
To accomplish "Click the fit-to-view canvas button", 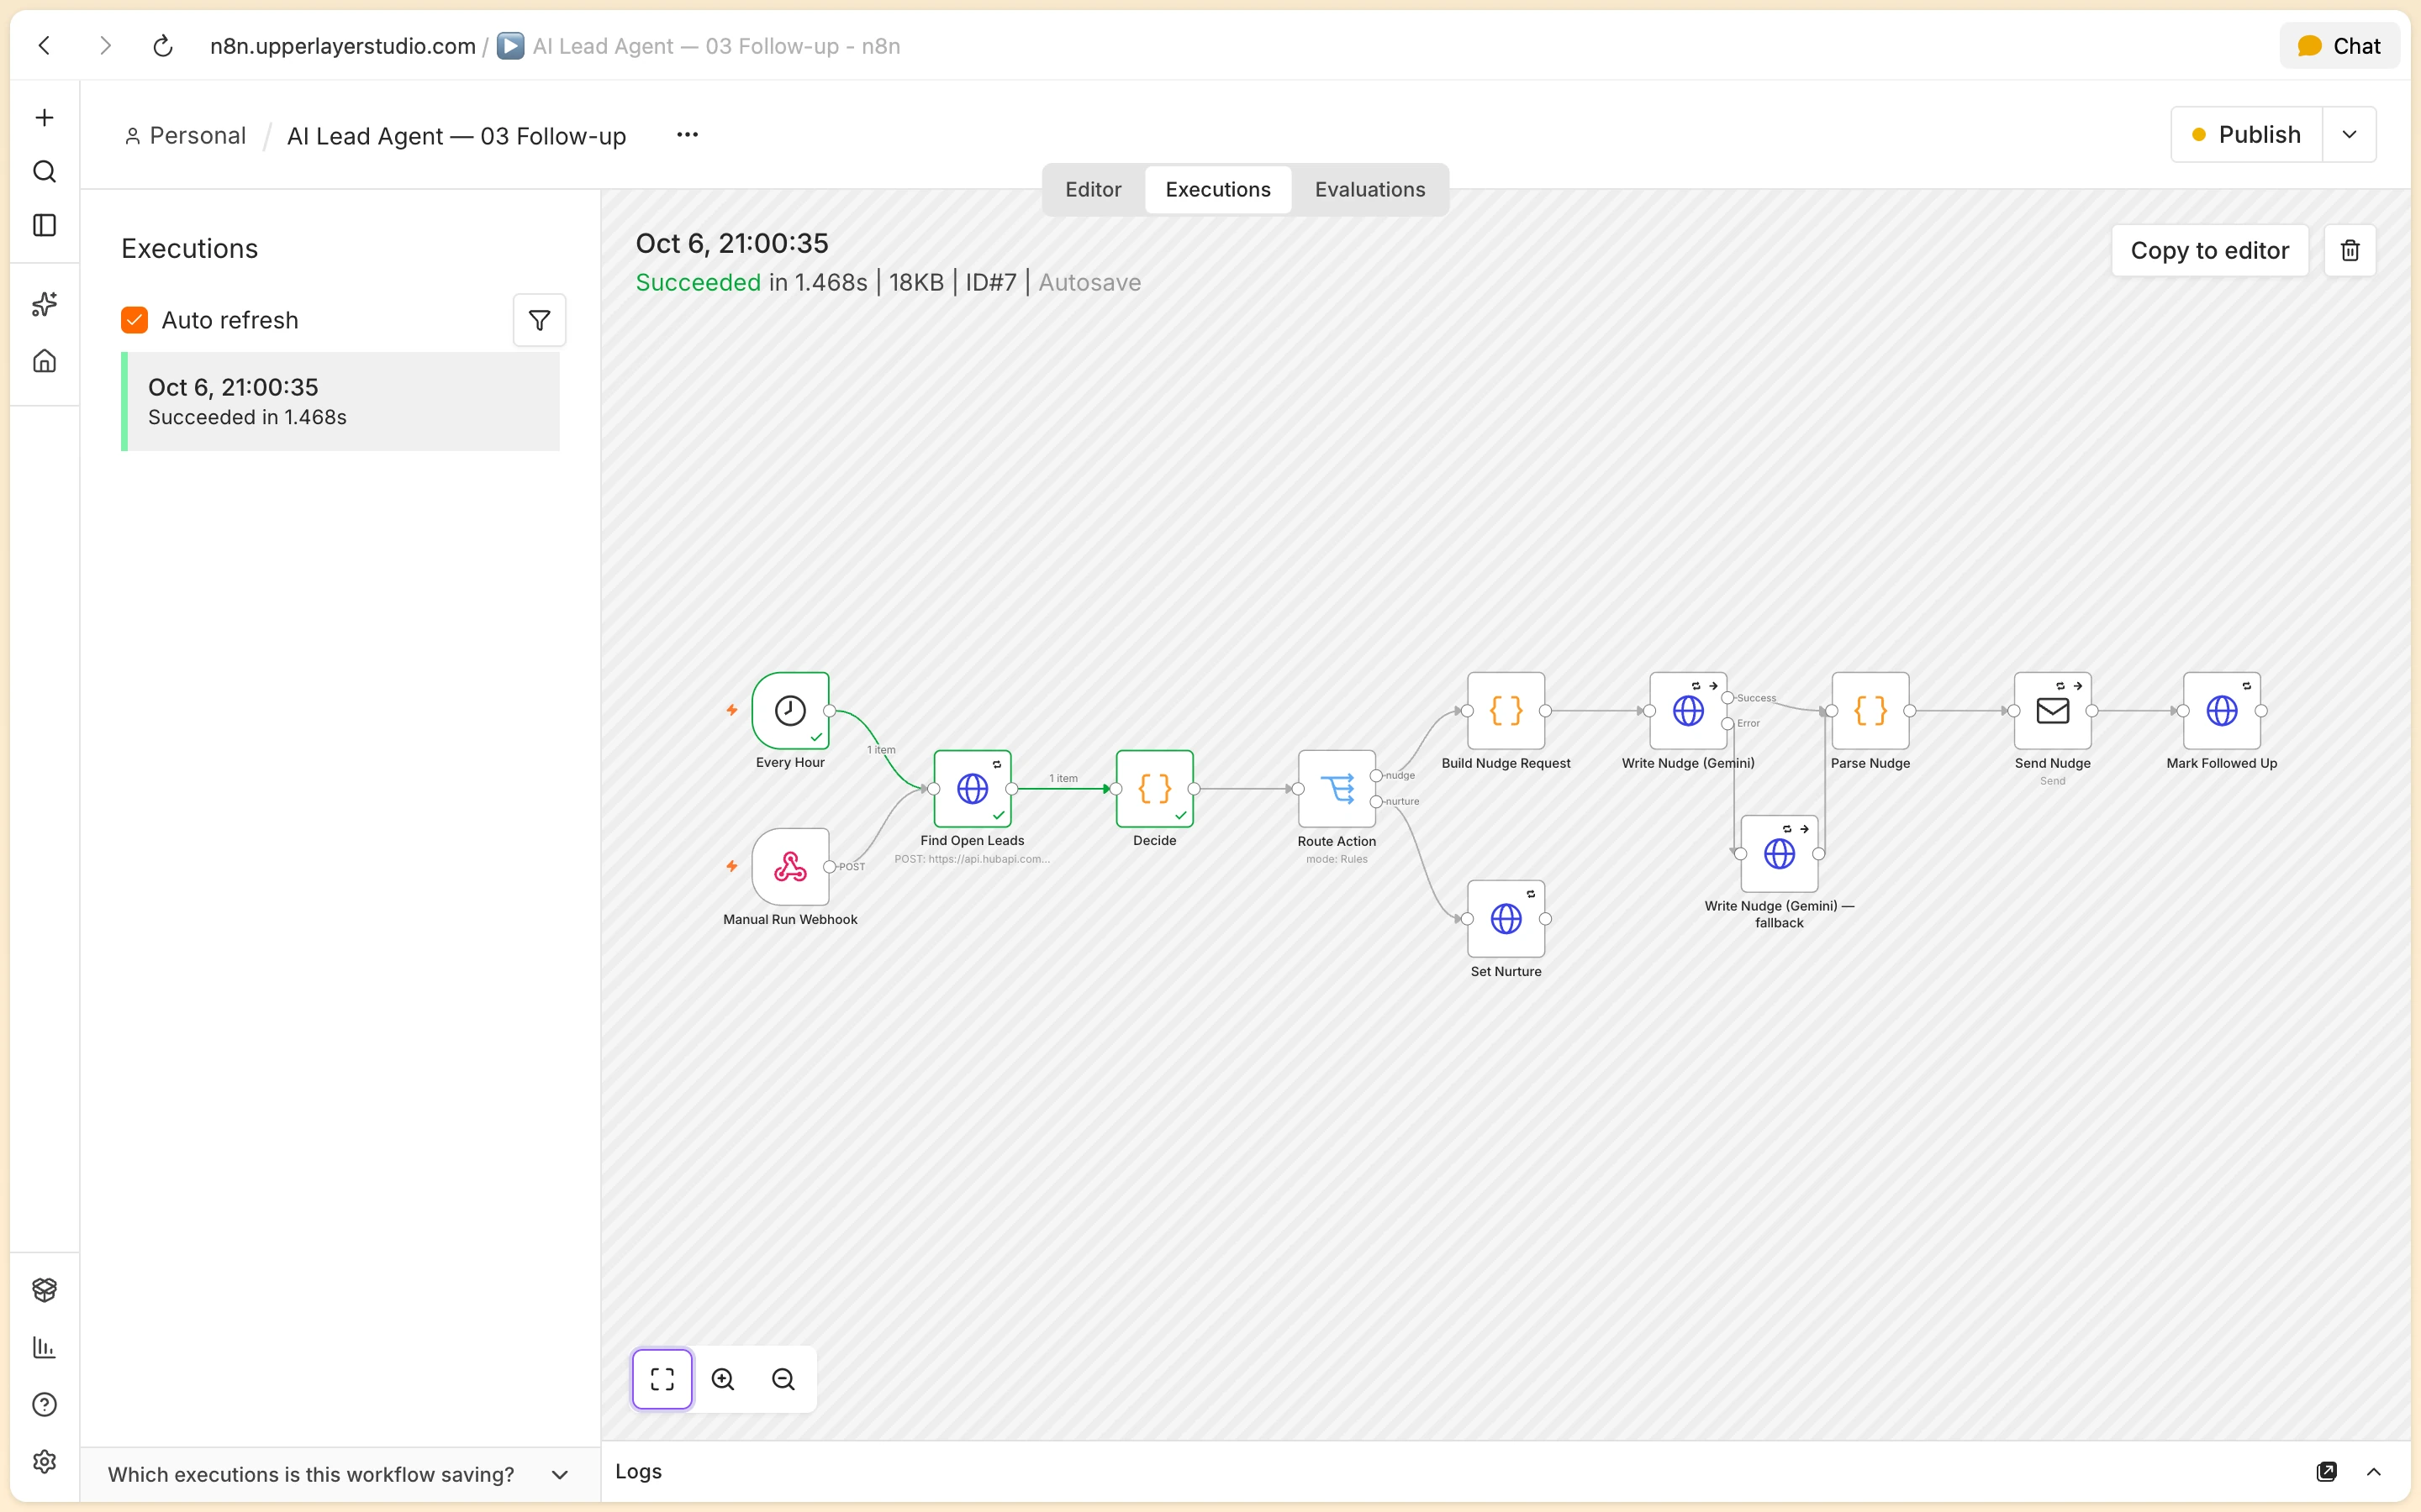I will click(662, 1379).
